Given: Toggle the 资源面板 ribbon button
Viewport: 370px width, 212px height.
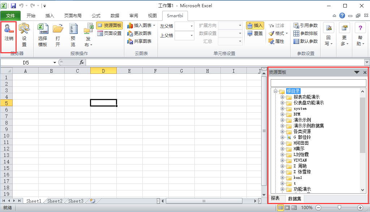Looking at the screenshot, I should pos(109,26).
